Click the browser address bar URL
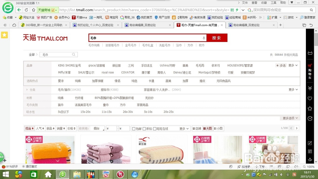The height and width of the screenshot is (179, 318). (x=144, y=10)
